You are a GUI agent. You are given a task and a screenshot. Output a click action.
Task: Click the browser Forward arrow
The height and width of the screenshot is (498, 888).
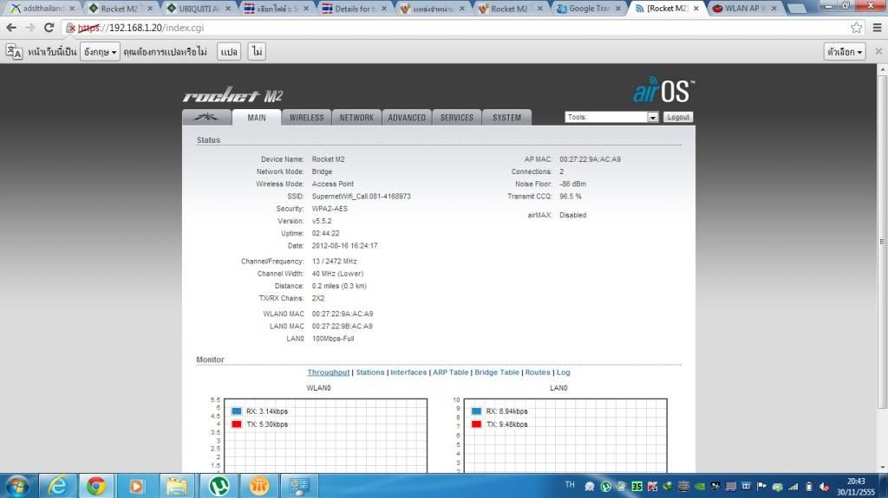coord(30,28)
